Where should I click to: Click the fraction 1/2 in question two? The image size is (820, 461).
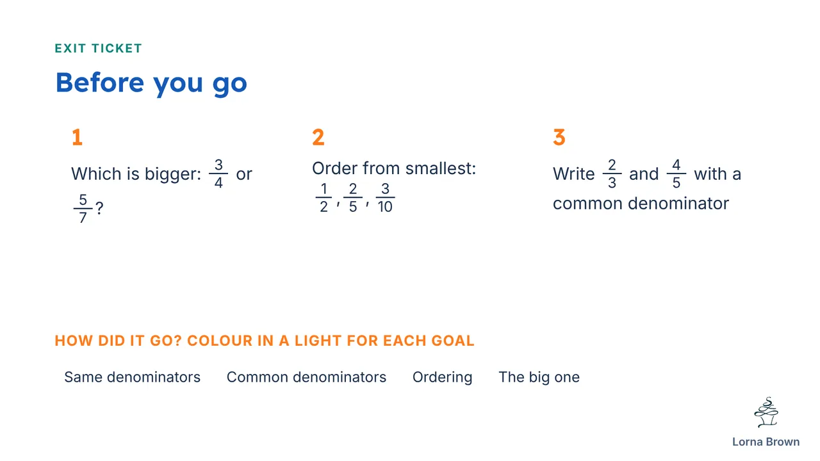pyautogui.click(x=324, y=198)
